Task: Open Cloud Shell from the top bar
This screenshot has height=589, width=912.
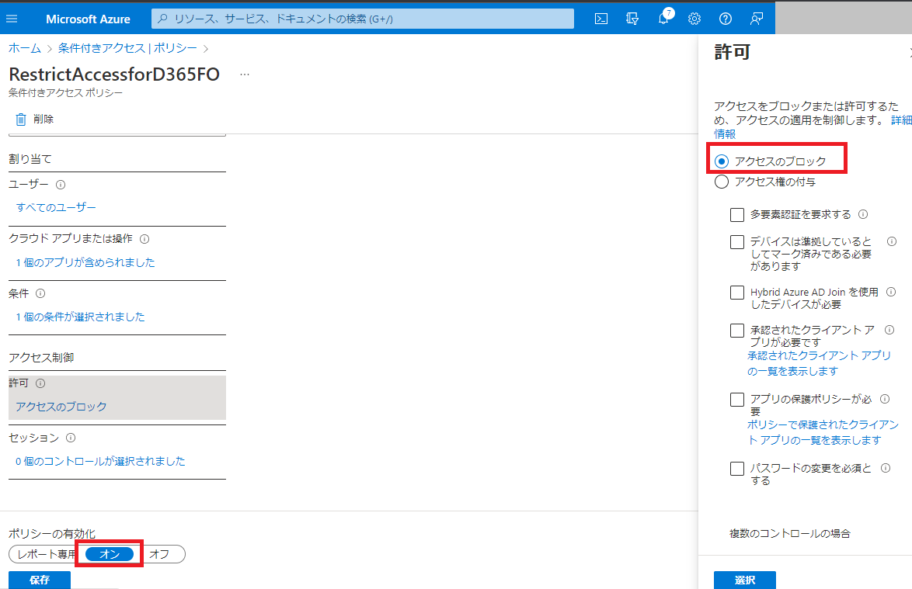Action: click(x=600, y=19)
